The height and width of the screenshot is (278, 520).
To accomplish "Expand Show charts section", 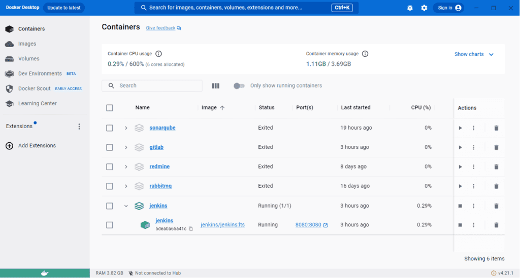I will 474,54.
